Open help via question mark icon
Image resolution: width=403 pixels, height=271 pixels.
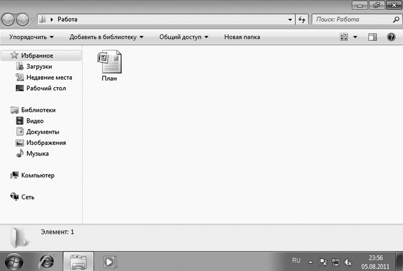click(391, 37)
